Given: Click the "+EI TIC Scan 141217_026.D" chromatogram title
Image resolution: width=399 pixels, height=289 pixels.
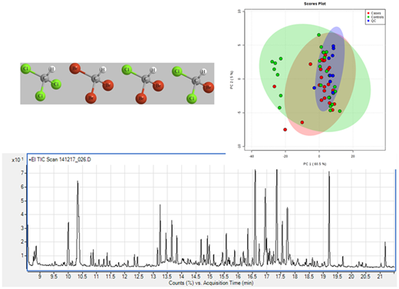Looking at the screenshot, I should tap(60, 160).
